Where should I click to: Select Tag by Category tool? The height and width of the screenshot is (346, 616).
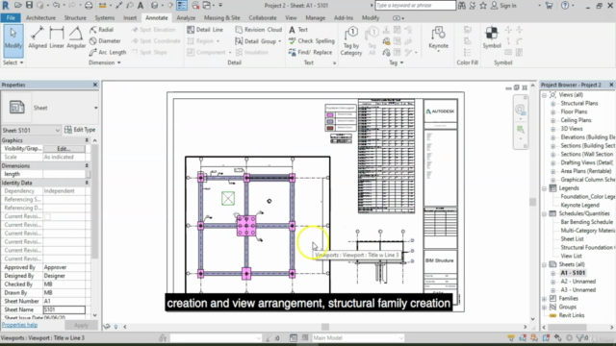click(351, 41)
